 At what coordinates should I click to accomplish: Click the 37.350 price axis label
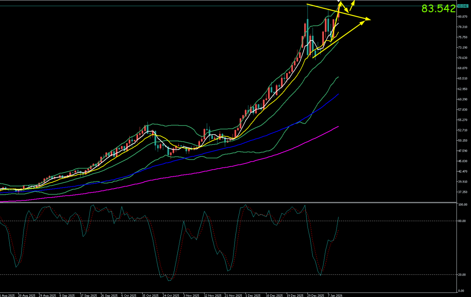coord(463,192)
